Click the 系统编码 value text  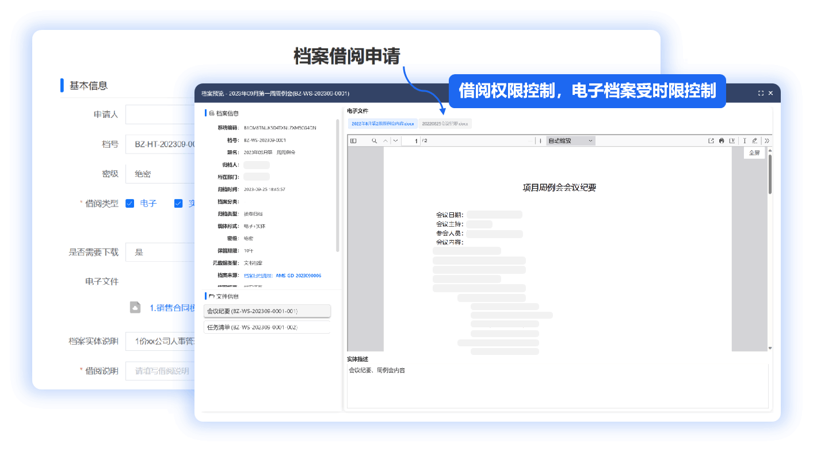pyautogui.click(x=280, y=127)
